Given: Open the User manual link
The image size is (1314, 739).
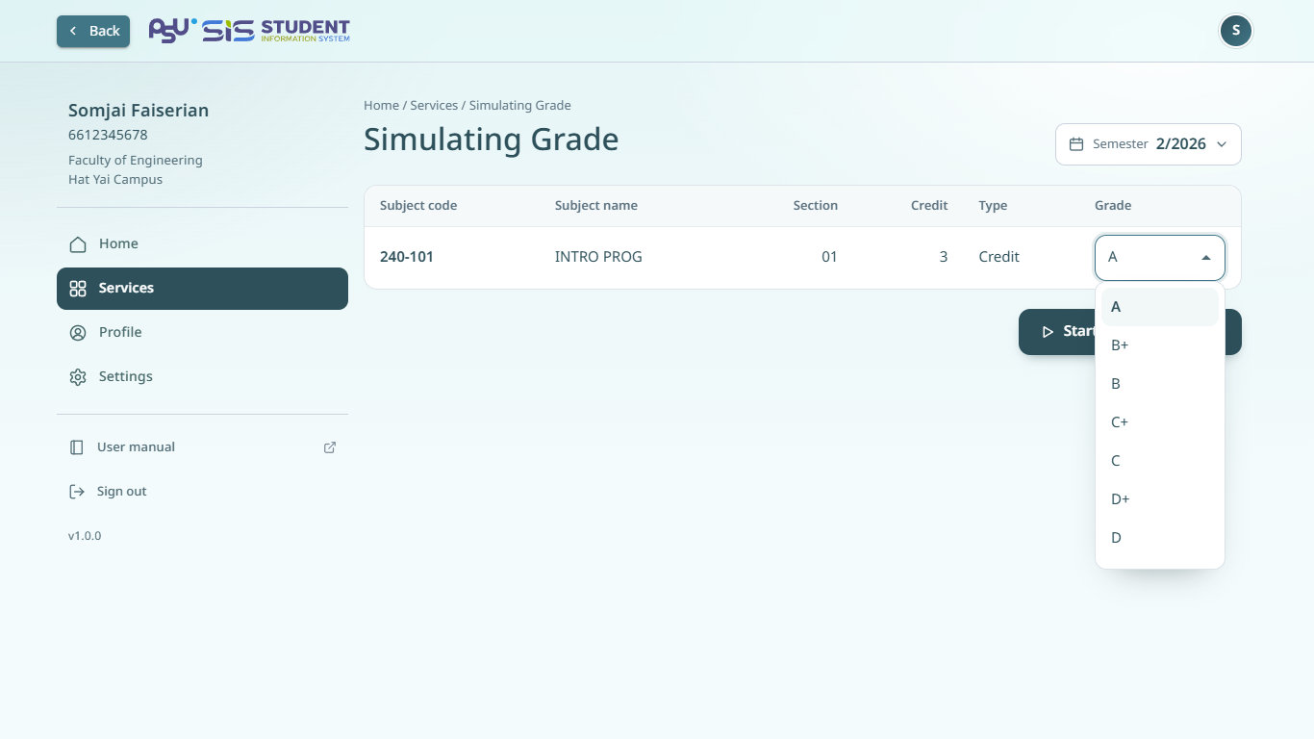Looking at the screenshot, I should [202, 447].
